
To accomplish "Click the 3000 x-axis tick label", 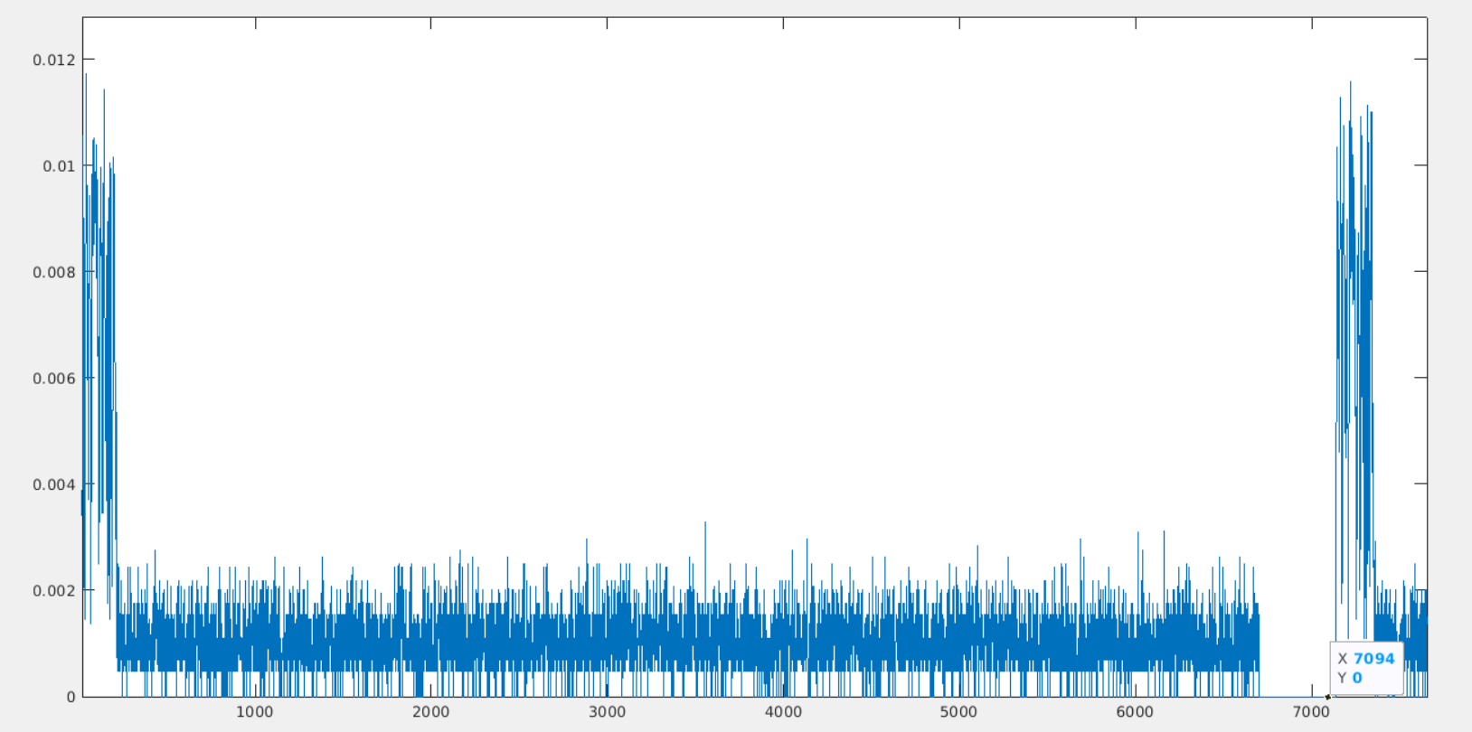I will coord(607,712).
